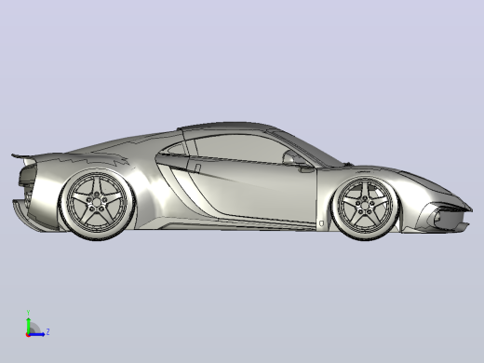The width and height of the screenshot is (484, 363).
Task: Click the red origin point of axis triad
Action: (28, 335)
